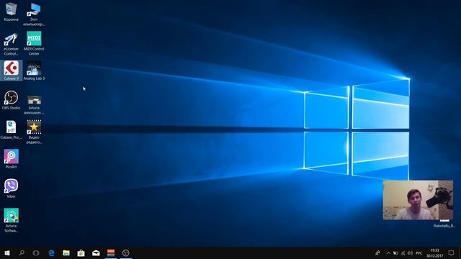Screen dimensions: 461x259
Task: Select the PicsArt desktop shortcut
Action: click(x=11, y=159)
